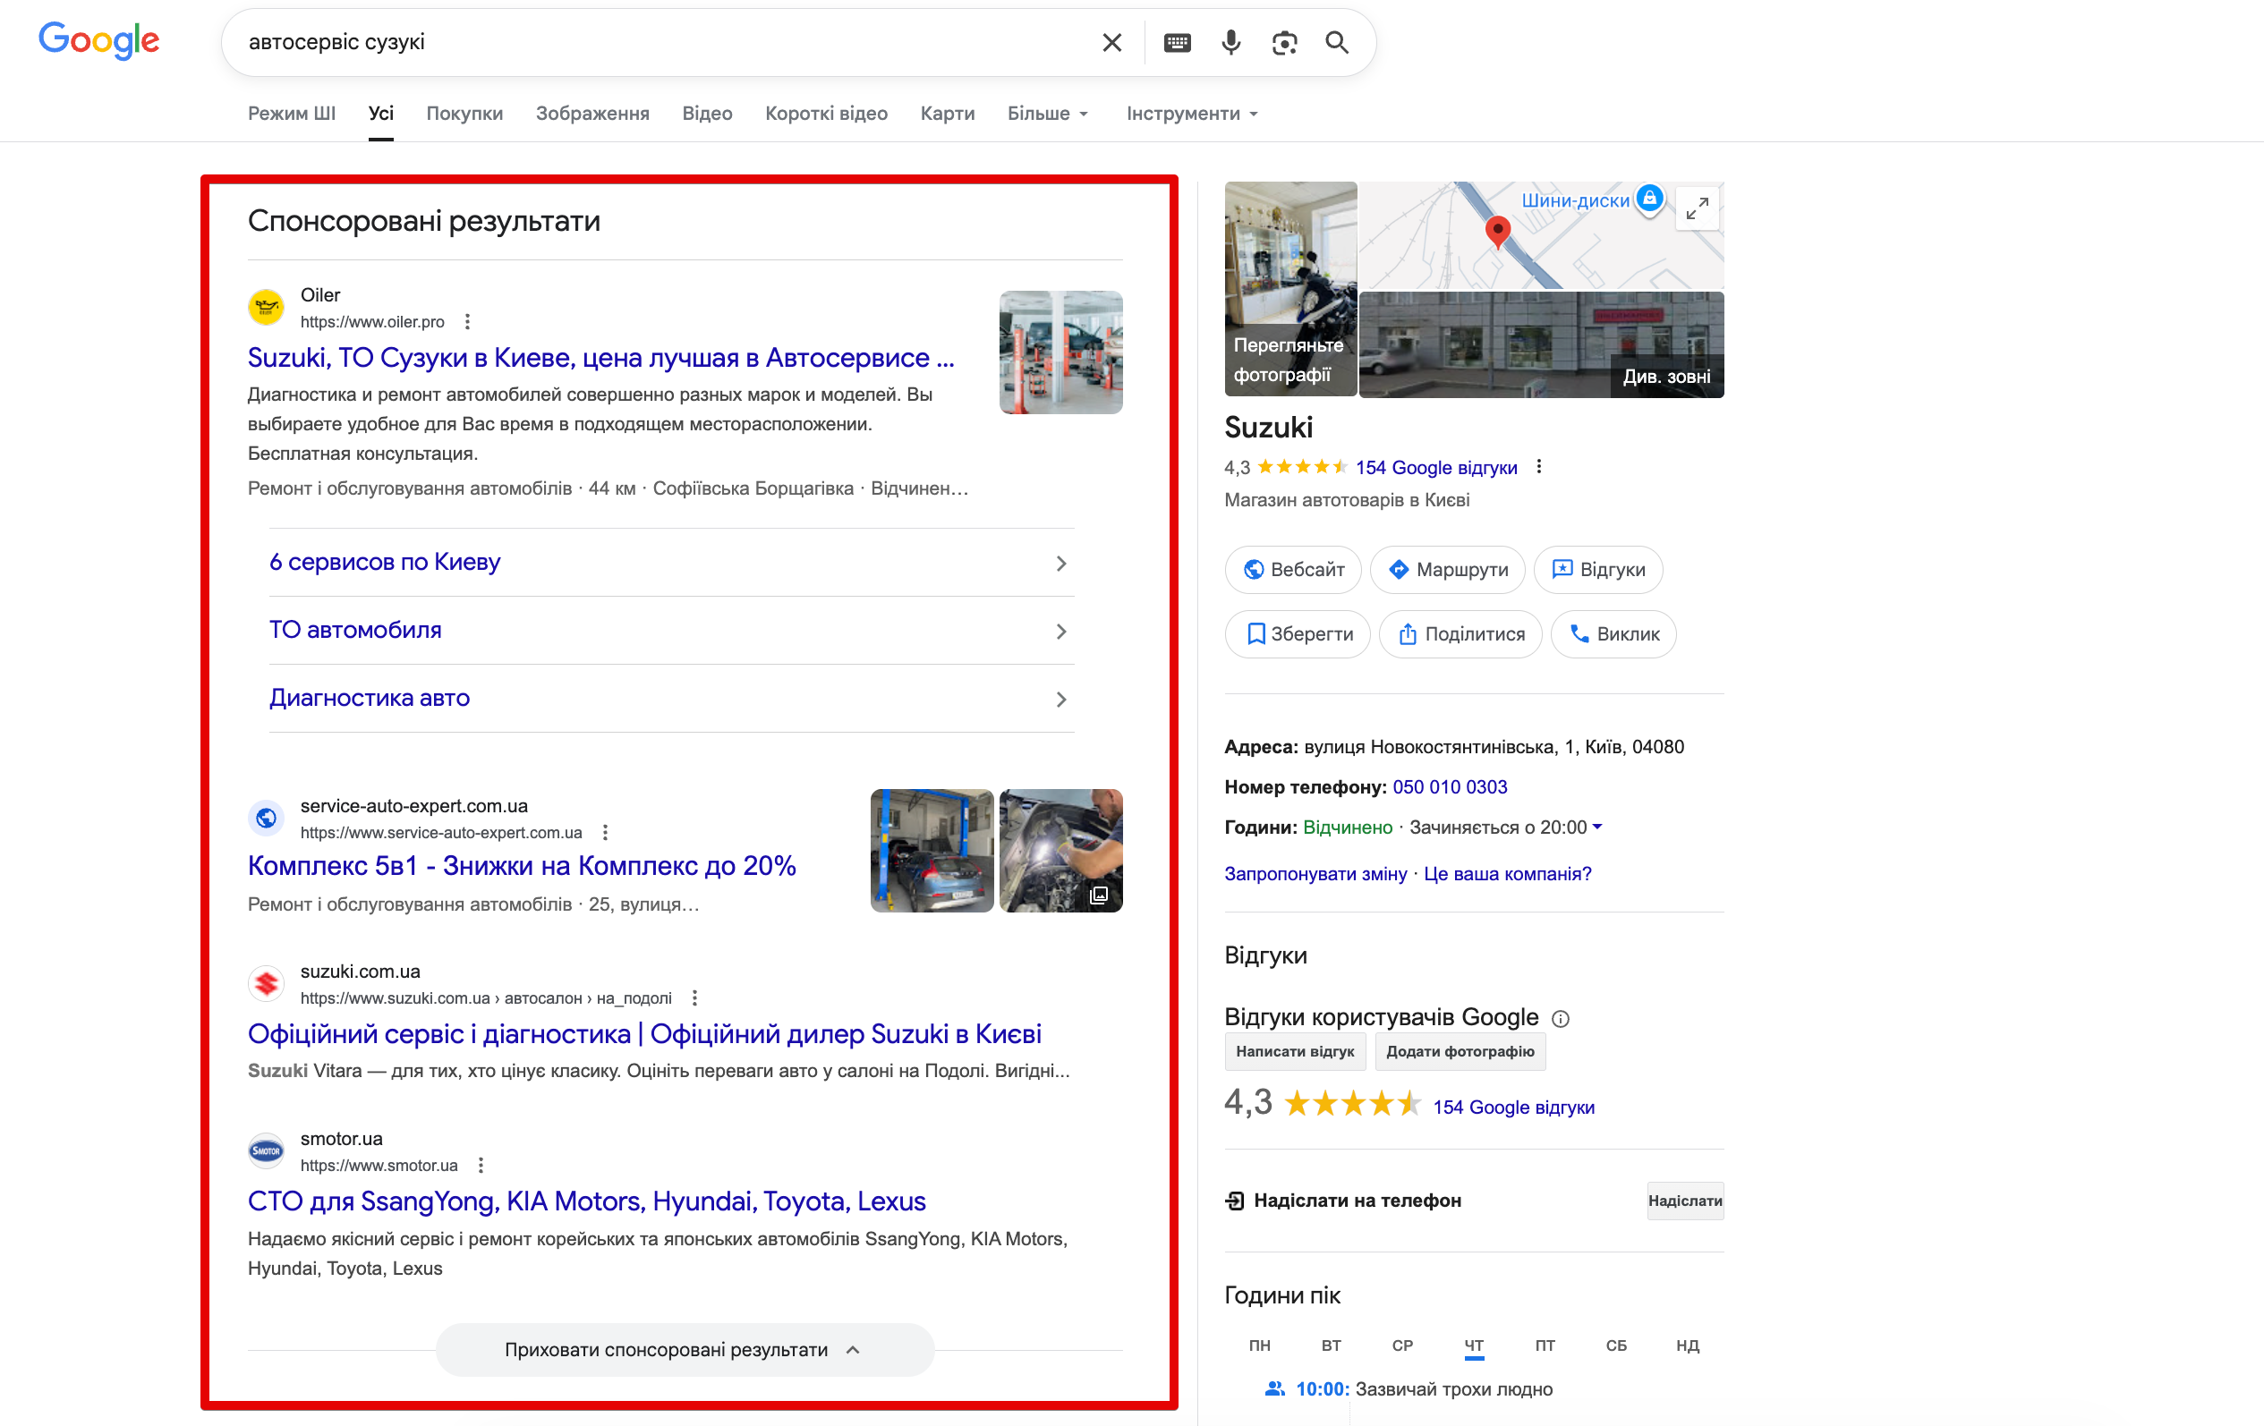This screenshot has width=2264, height=1426.
Task: Collapse with Приховати спонсоровані результати
Action: coord(685,1350)
